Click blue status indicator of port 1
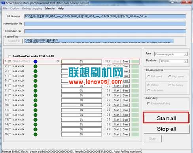 [36, 62]
